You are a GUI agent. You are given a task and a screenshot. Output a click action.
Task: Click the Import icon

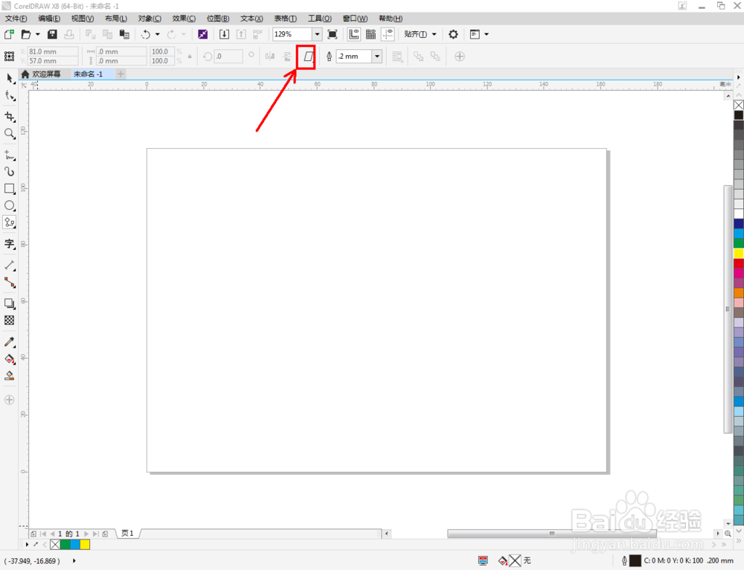[x=224, y=34]
